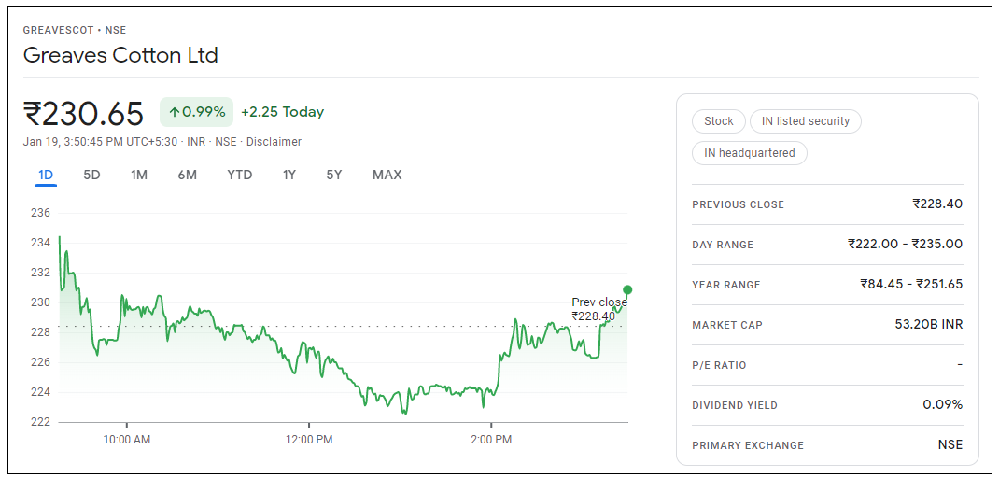
Task: Open the IN listed security chip
Action: click(x=805, y=121)
